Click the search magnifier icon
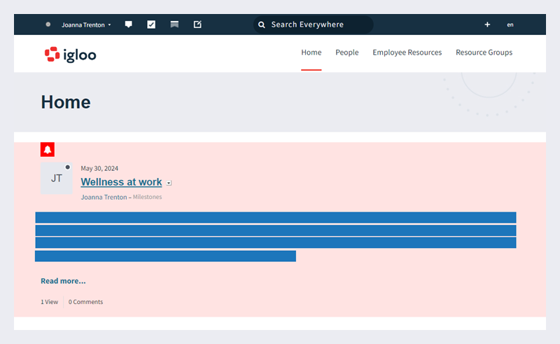 (261, 25)
